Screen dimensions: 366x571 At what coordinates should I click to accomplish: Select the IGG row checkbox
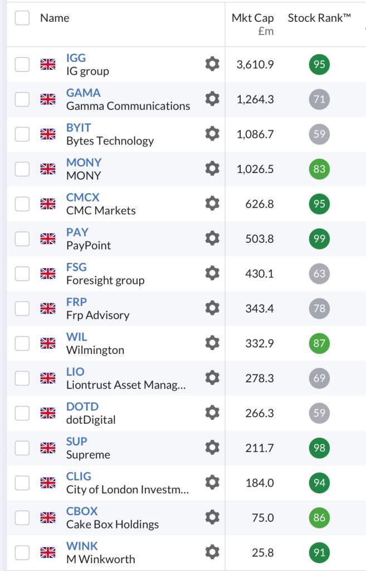click(22, 65)
